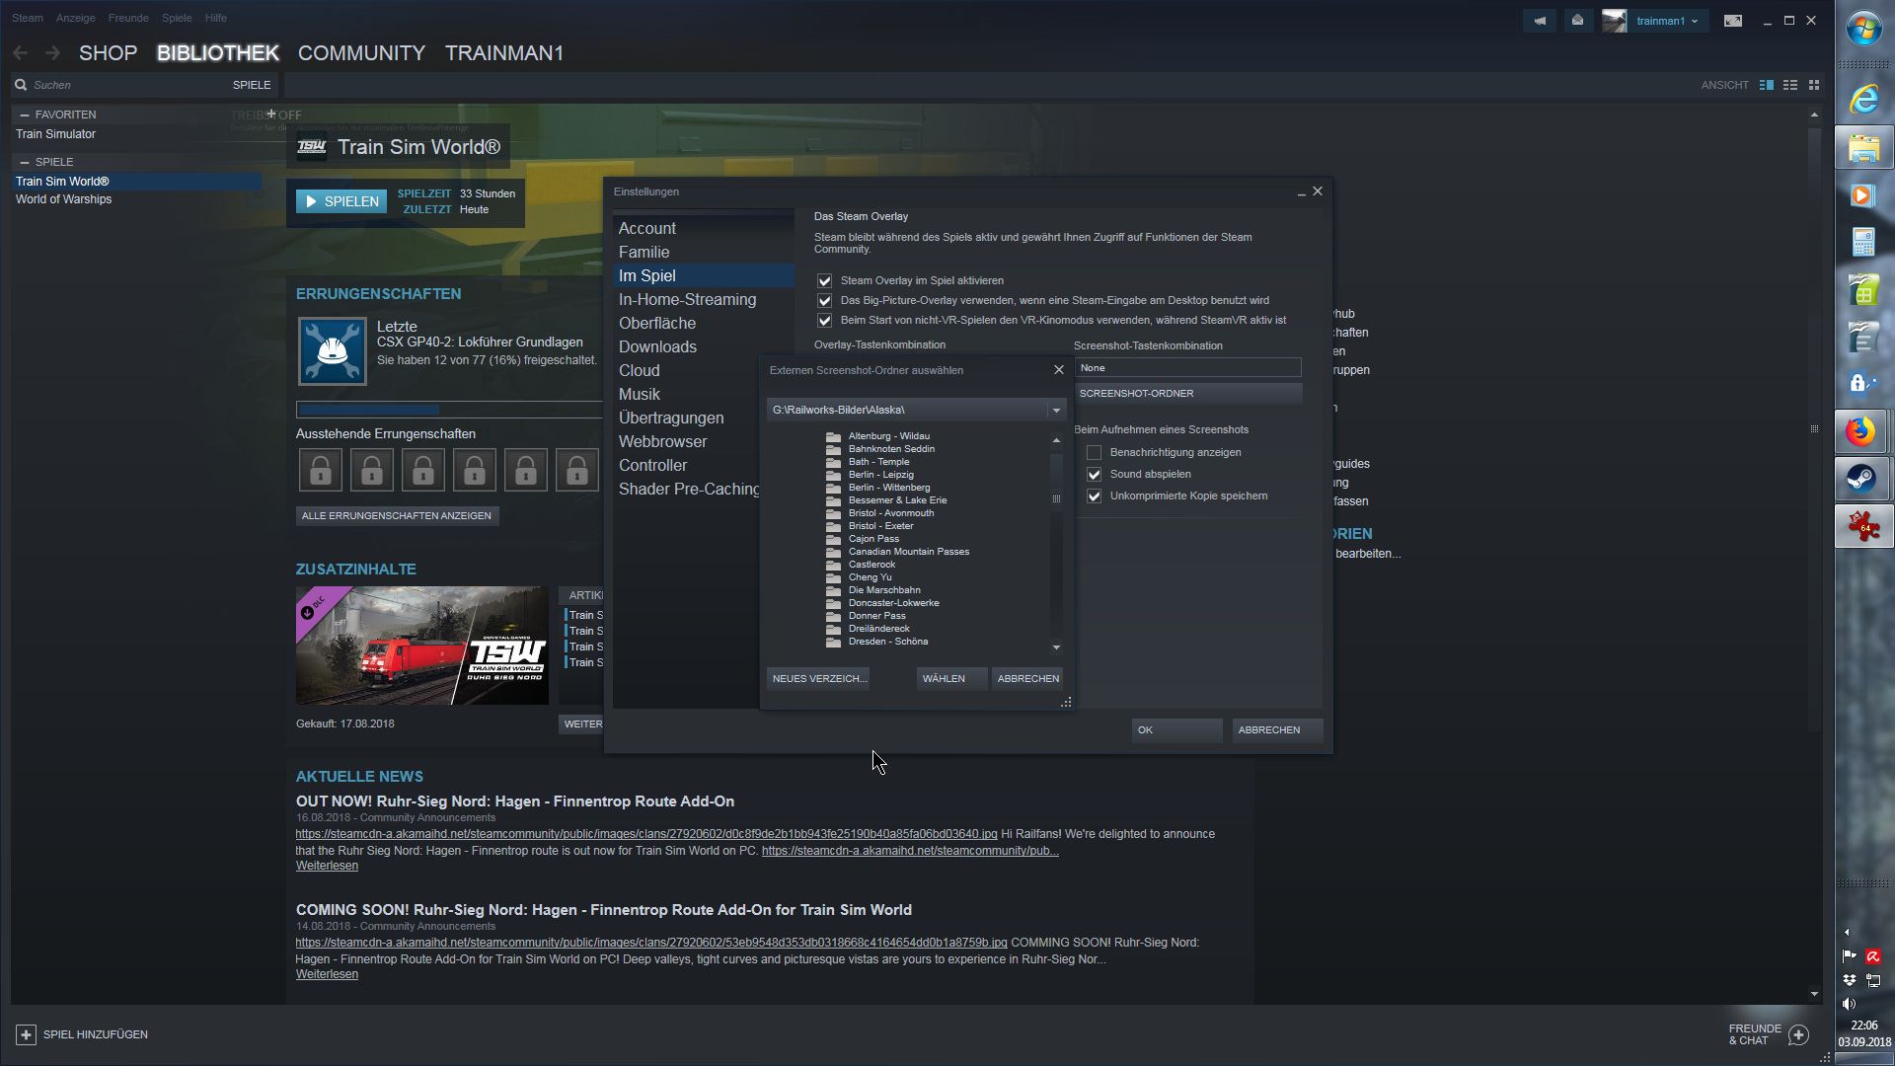The width and height of the screenshot is (1895, 1066).
Task: Open the COMMUNITY menu
Action: (x=361, y=53)
